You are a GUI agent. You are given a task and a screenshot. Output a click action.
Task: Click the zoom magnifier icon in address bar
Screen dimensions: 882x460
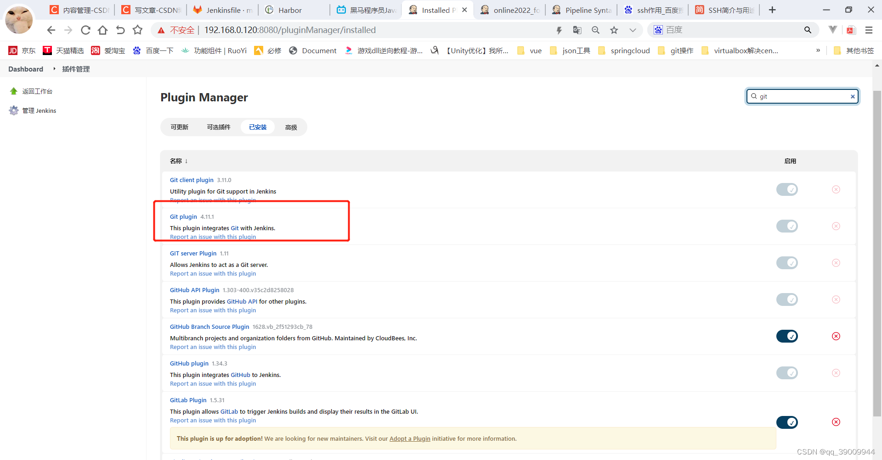596,30
